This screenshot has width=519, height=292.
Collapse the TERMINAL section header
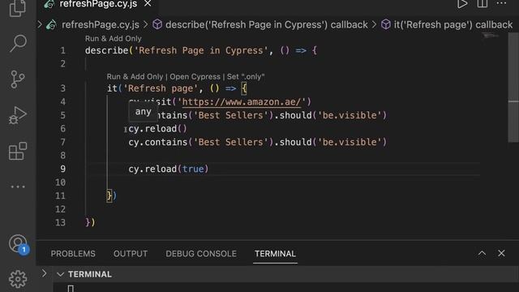(60, 274)
